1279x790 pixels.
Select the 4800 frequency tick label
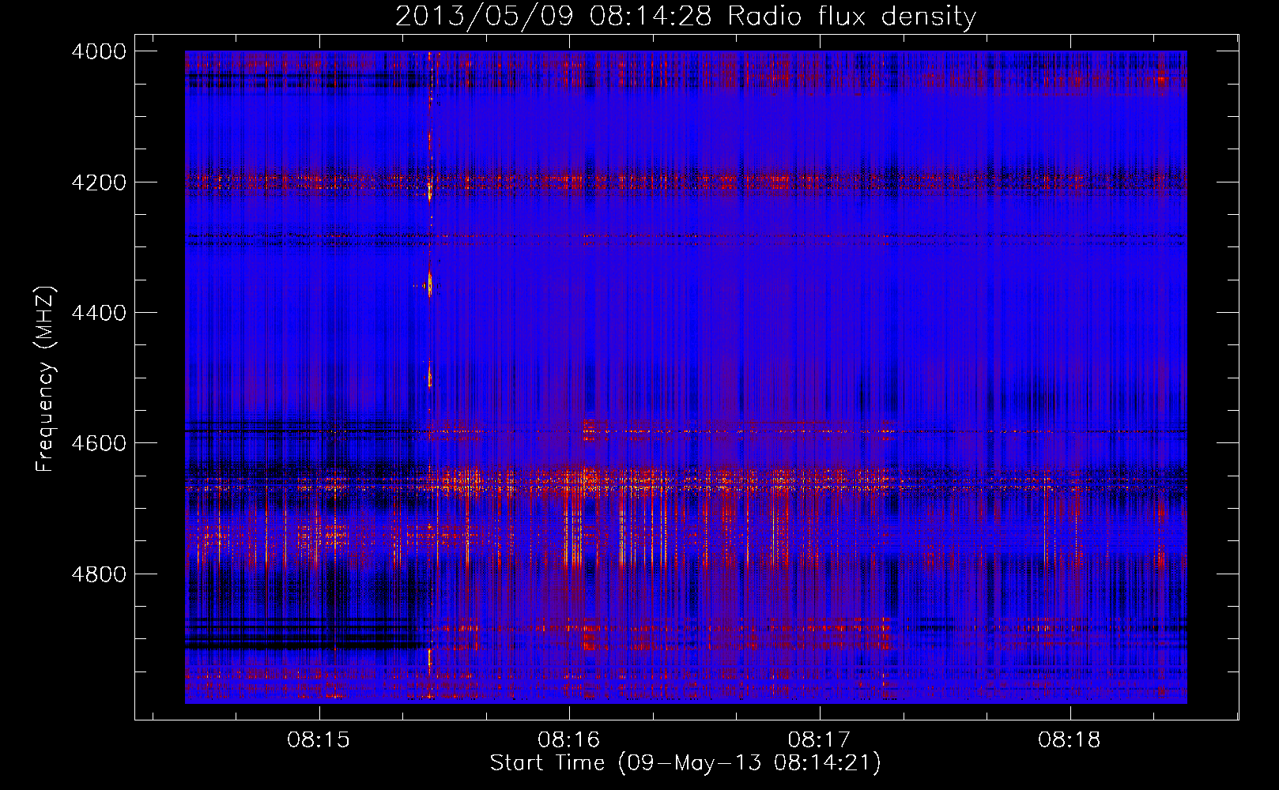[x=99, y=574]
